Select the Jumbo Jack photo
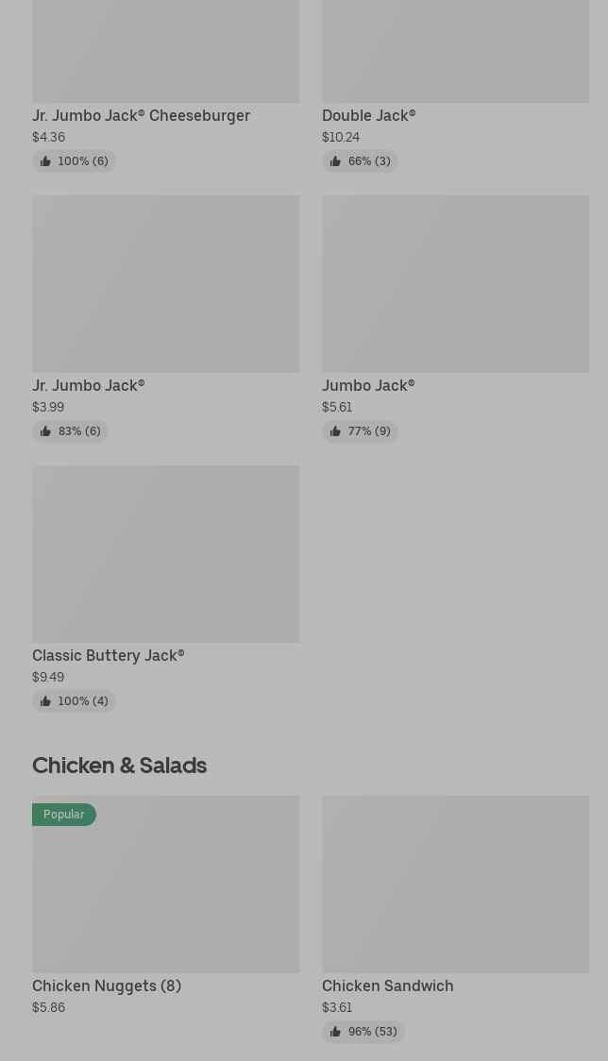 (456, 283)
